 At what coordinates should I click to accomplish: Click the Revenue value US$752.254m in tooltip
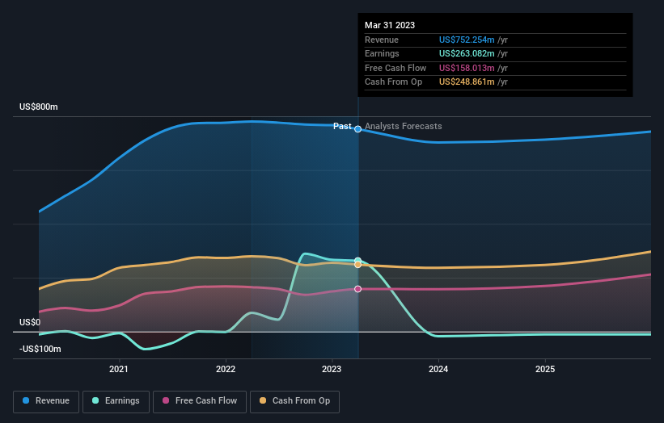point(467,40)
